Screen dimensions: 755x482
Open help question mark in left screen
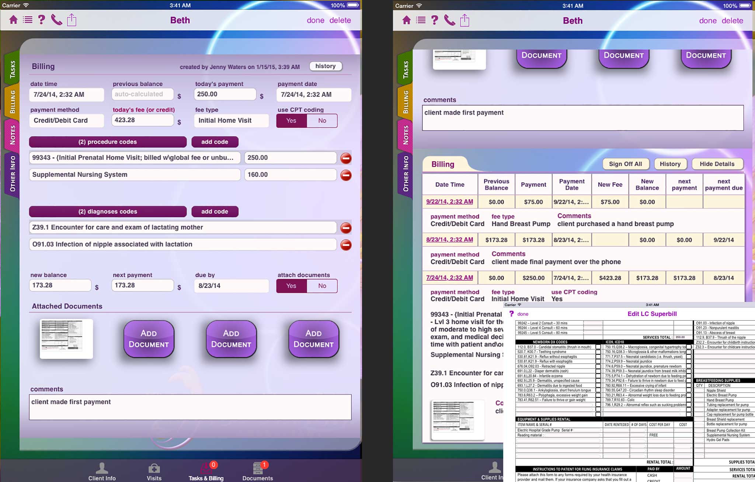coord(42,20)
